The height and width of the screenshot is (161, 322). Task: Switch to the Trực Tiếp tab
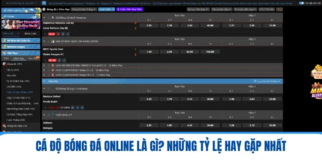click(x=33, y=58)
